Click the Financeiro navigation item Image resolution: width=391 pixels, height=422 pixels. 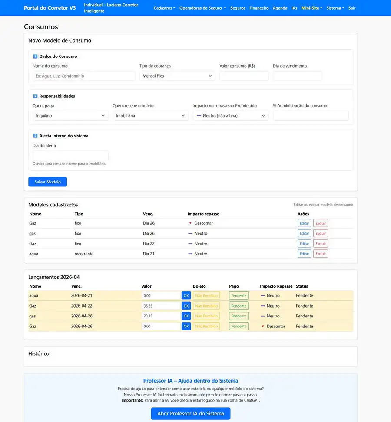[x=259, y=8]
